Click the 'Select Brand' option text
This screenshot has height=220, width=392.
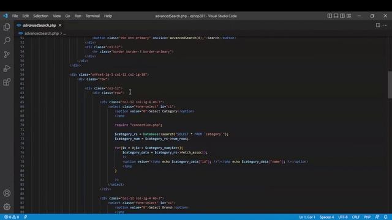(x=160, y=208)
